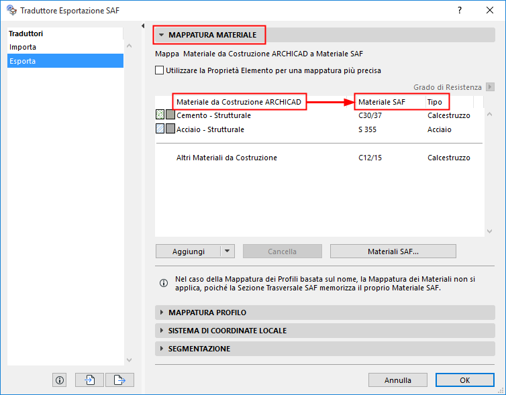Image resolution: width=506 pixels, height=395 pixels.
Task: Open the Aggiungi dropdown arrow
Action: click(227, 251)
